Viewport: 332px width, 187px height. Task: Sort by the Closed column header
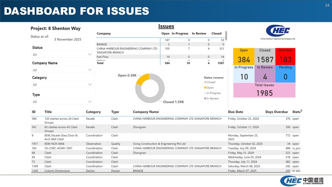[x=217, y=34]
